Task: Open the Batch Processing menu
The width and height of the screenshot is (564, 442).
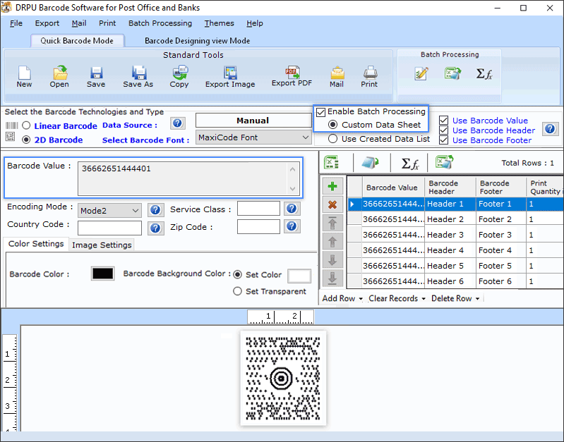Action: (160, 23)
